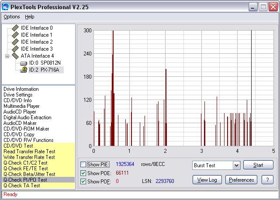
Task: Click the ATA Interface 4 chip icon
Action: point(15,56)
